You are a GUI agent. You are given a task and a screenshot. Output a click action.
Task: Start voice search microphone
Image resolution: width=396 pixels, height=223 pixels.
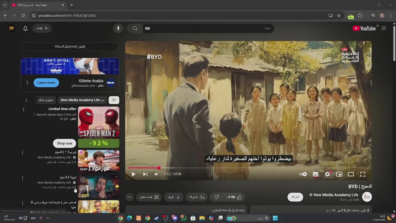118,28
